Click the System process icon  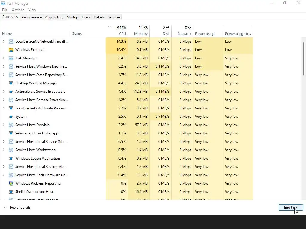(11, 117)
